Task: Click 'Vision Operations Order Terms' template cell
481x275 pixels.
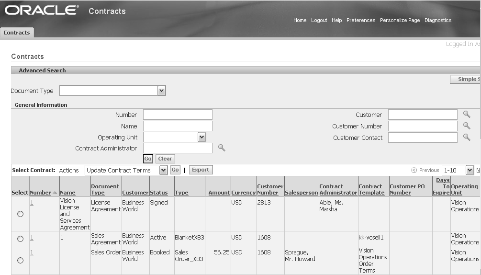Action: click(373, 260)
